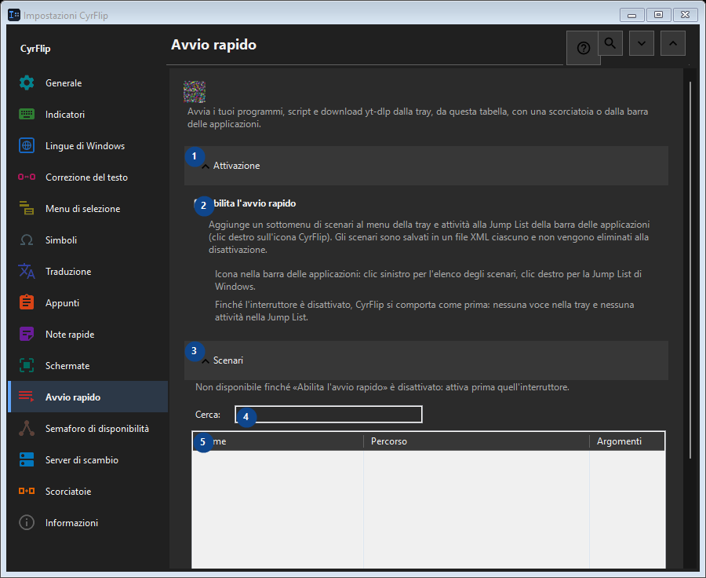Enable the Abilita l'avvio rapido toggle

point(246,203)
